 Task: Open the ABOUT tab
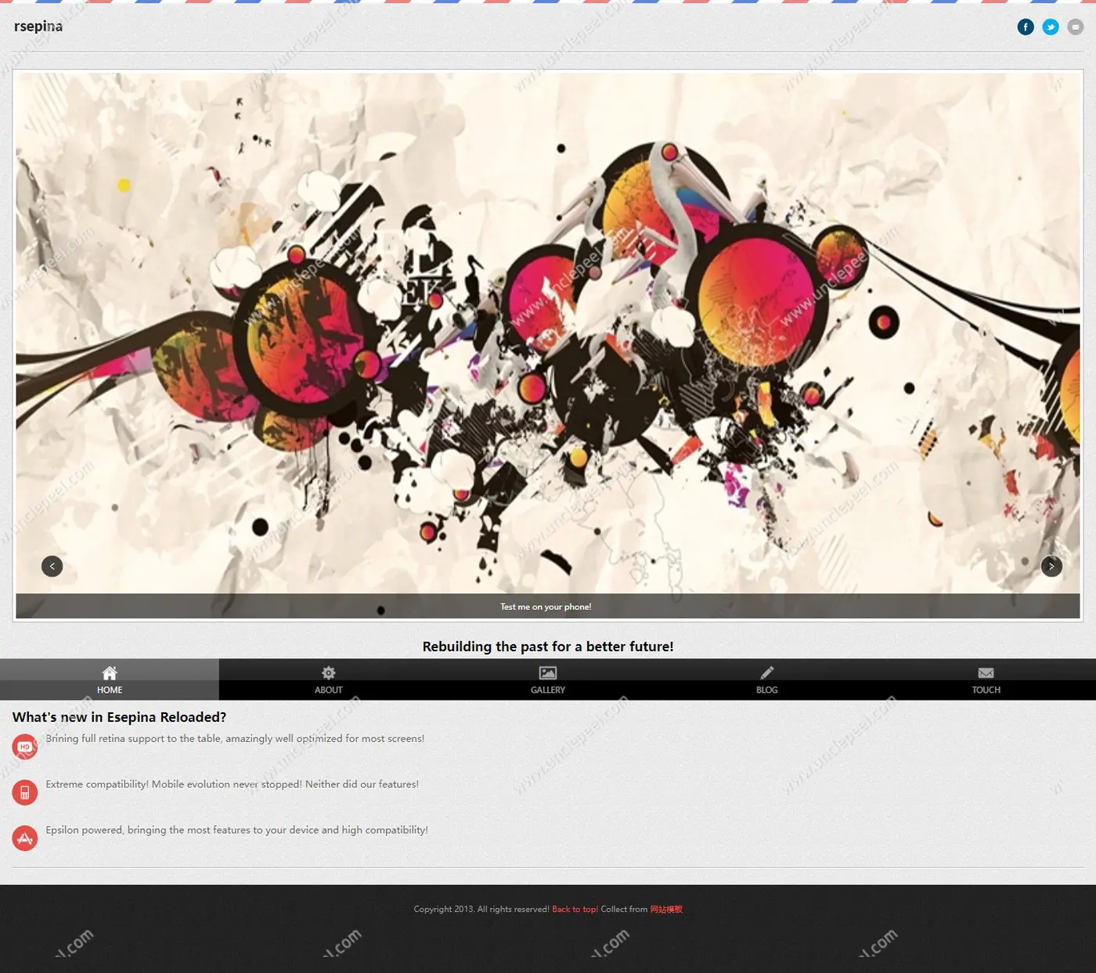[329, 679]
